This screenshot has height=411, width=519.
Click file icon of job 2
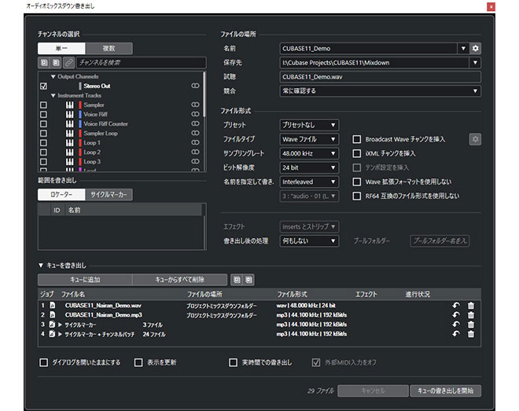click(x=53, y=315)
